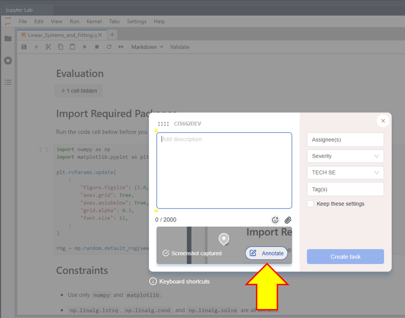Click the Create task button
The width and height of the screenshot is (405, 318).
[x=345, y=256]
